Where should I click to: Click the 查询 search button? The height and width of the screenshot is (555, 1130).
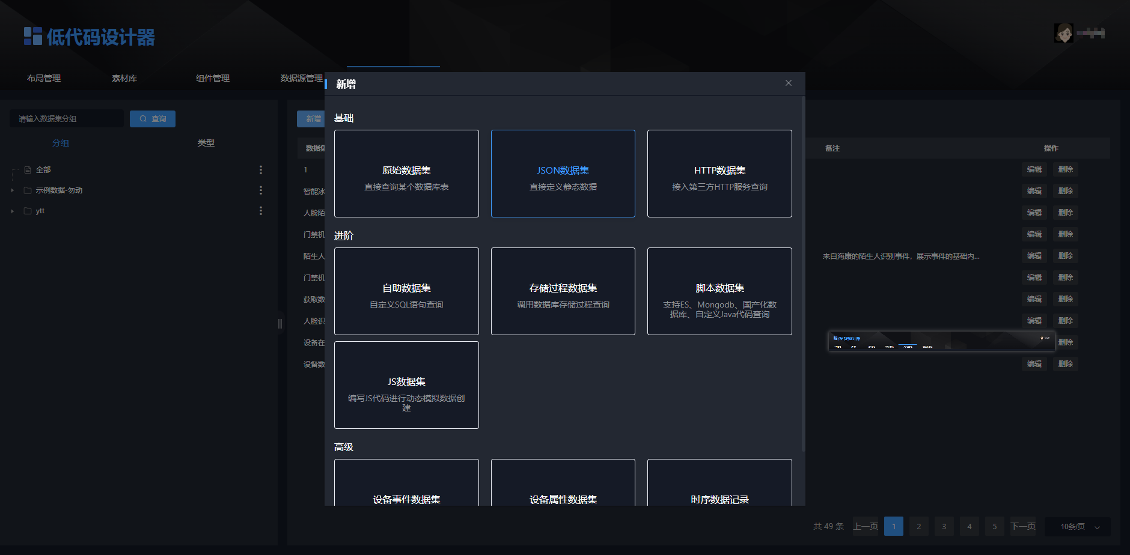[x=153, y=119]
